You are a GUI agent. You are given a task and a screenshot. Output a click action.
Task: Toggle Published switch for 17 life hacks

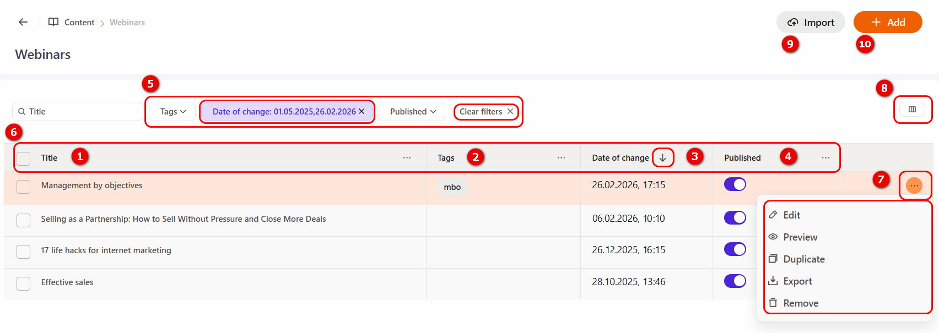point(735,249)
